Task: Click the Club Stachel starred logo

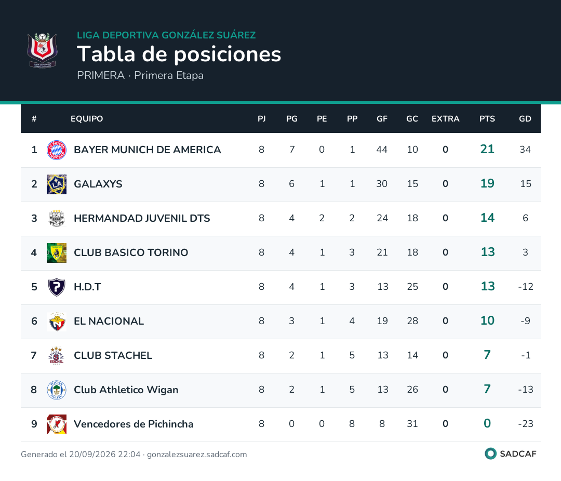Action: 57,355
